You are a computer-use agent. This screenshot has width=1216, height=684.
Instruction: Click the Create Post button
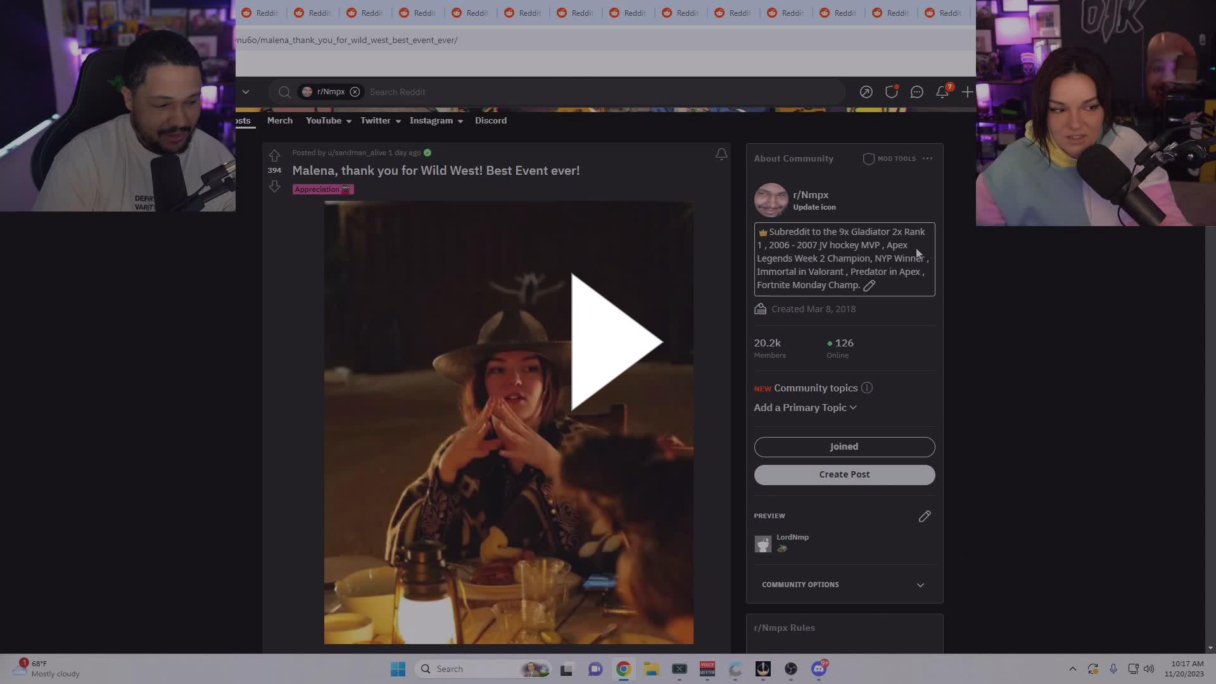[x=844, y=474]
